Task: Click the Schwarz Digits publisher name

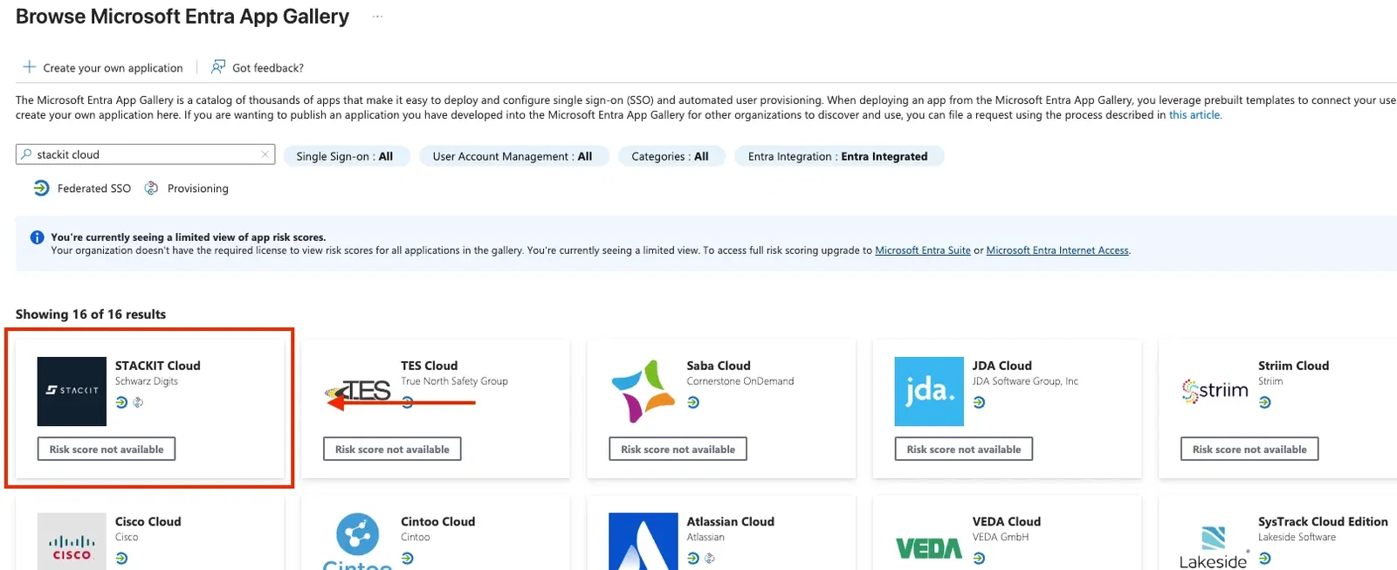Action: (x=147, y=381)
